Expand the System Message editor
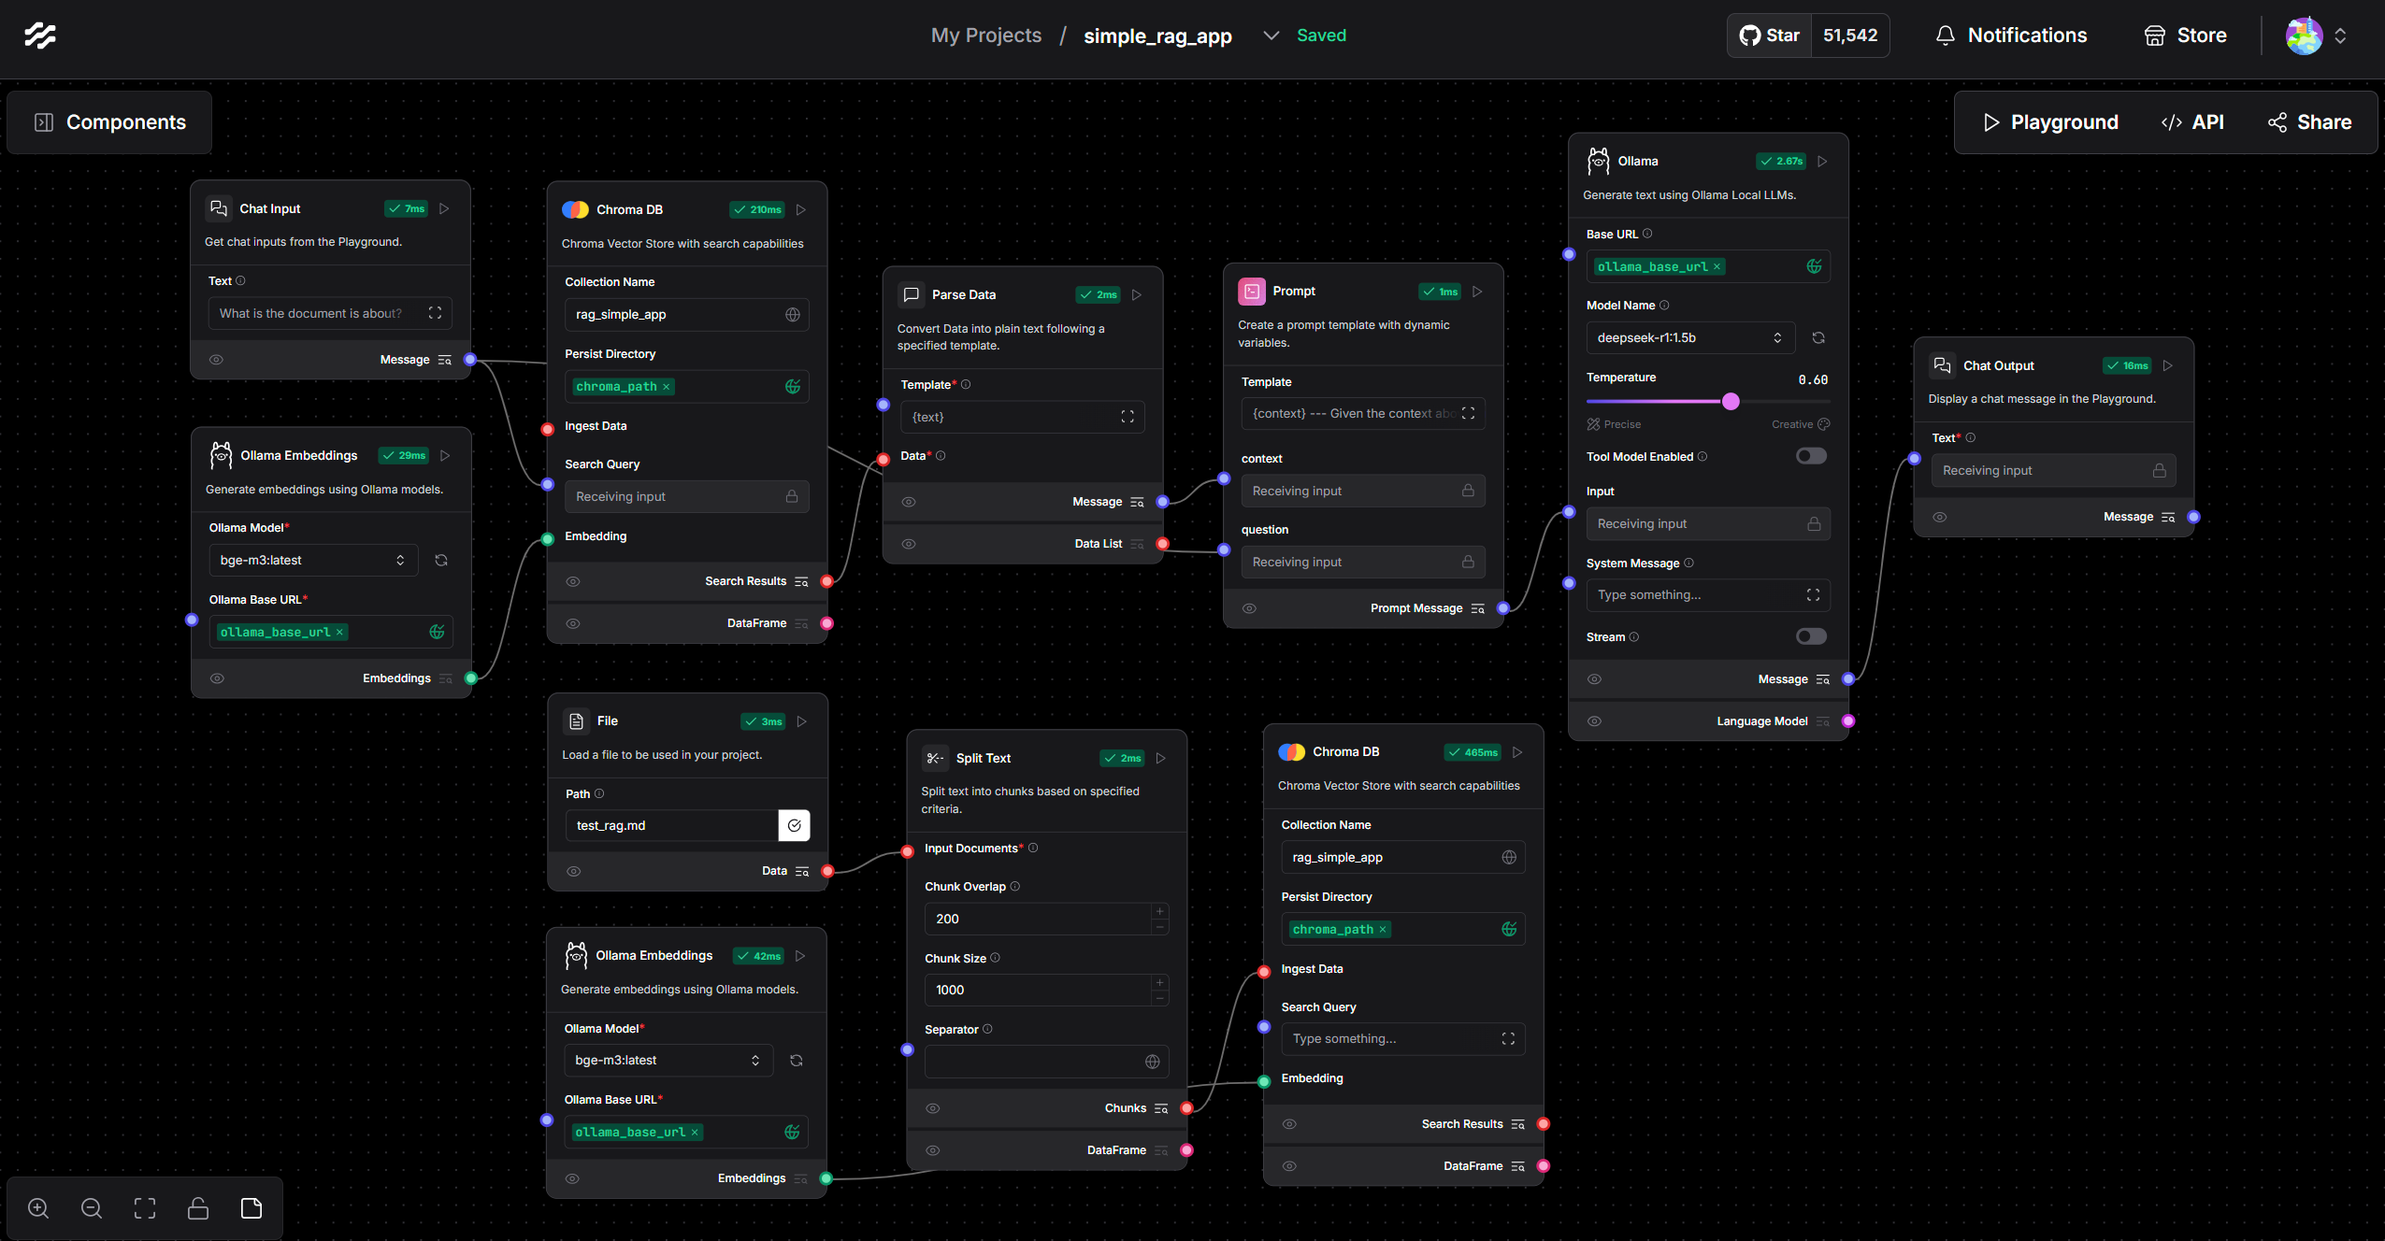This screenshot has height=1241, width=2385. coord(1813,594)
